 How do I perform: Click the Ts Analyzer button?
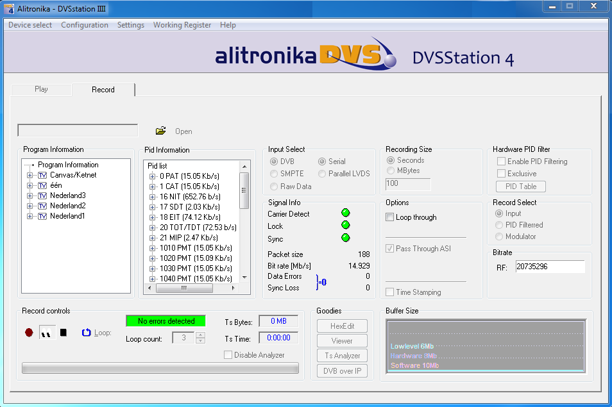tap(342, 356)
